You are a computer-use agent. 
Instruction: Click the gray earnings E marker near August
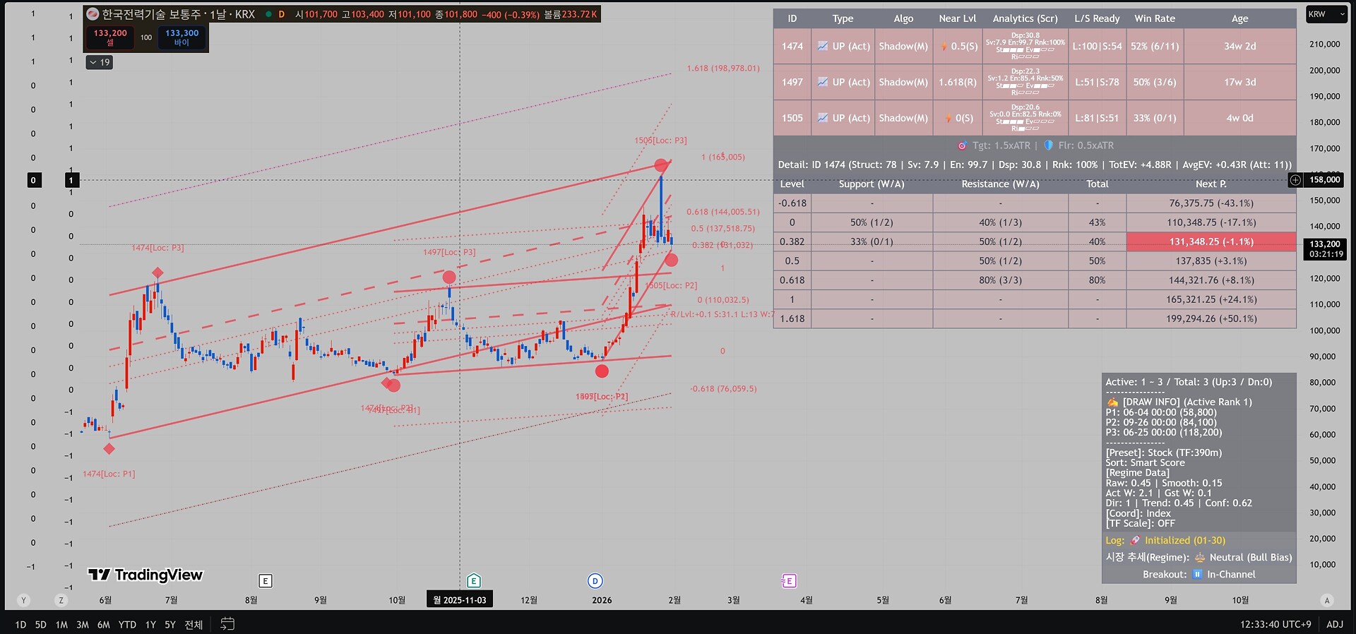[x=266, y=581]
